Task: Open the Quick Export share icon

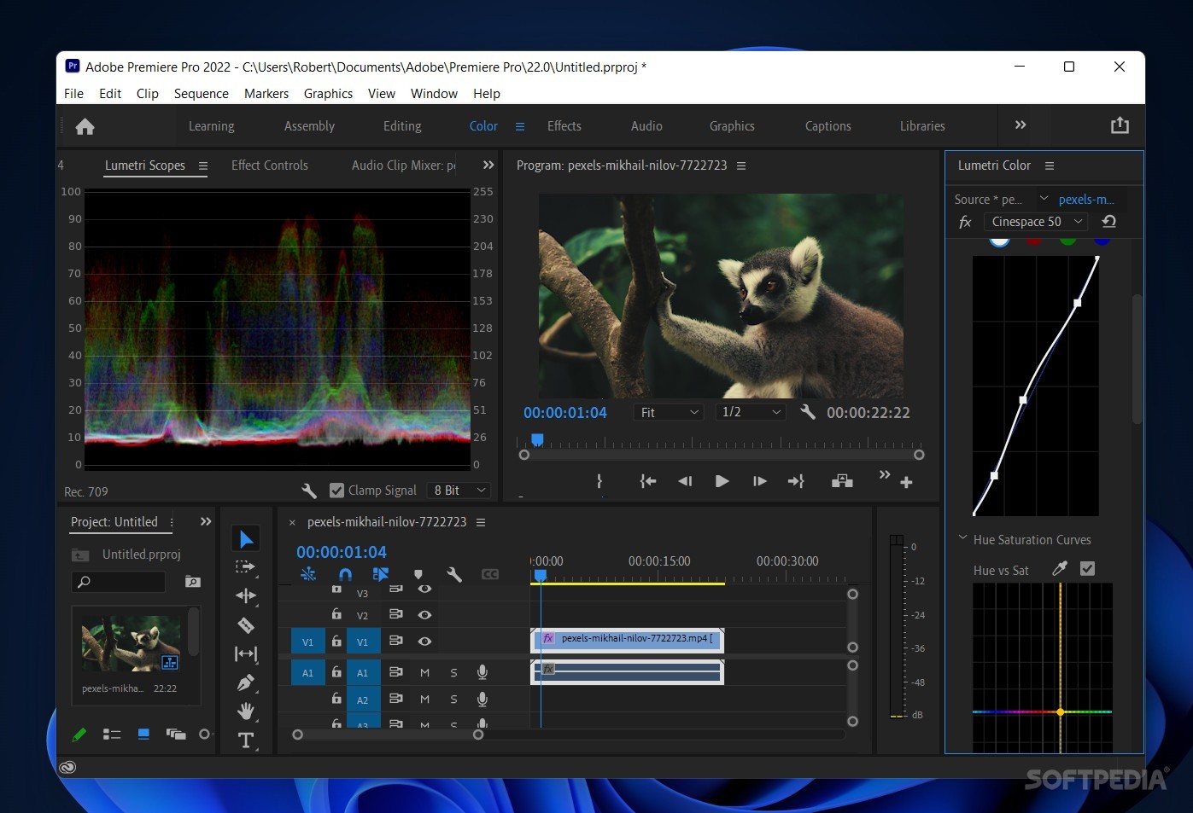Action: point(1120,125)
